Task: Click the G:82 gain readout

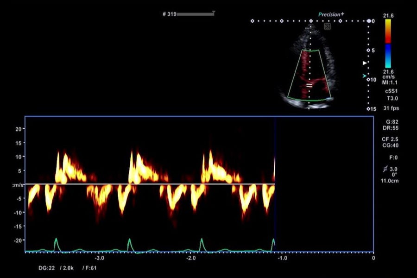Action: (392, 122)
